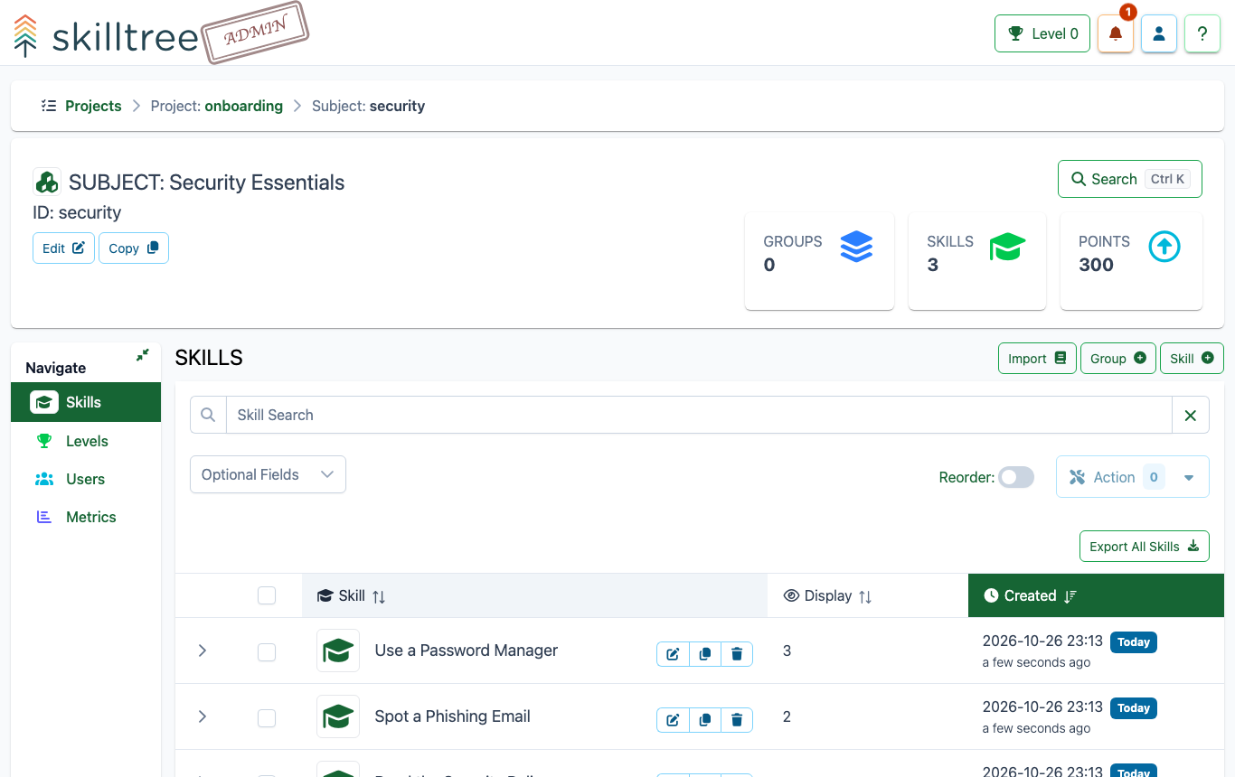
Task: Open the Action dropdown menu
Action: coord(1133,477)
